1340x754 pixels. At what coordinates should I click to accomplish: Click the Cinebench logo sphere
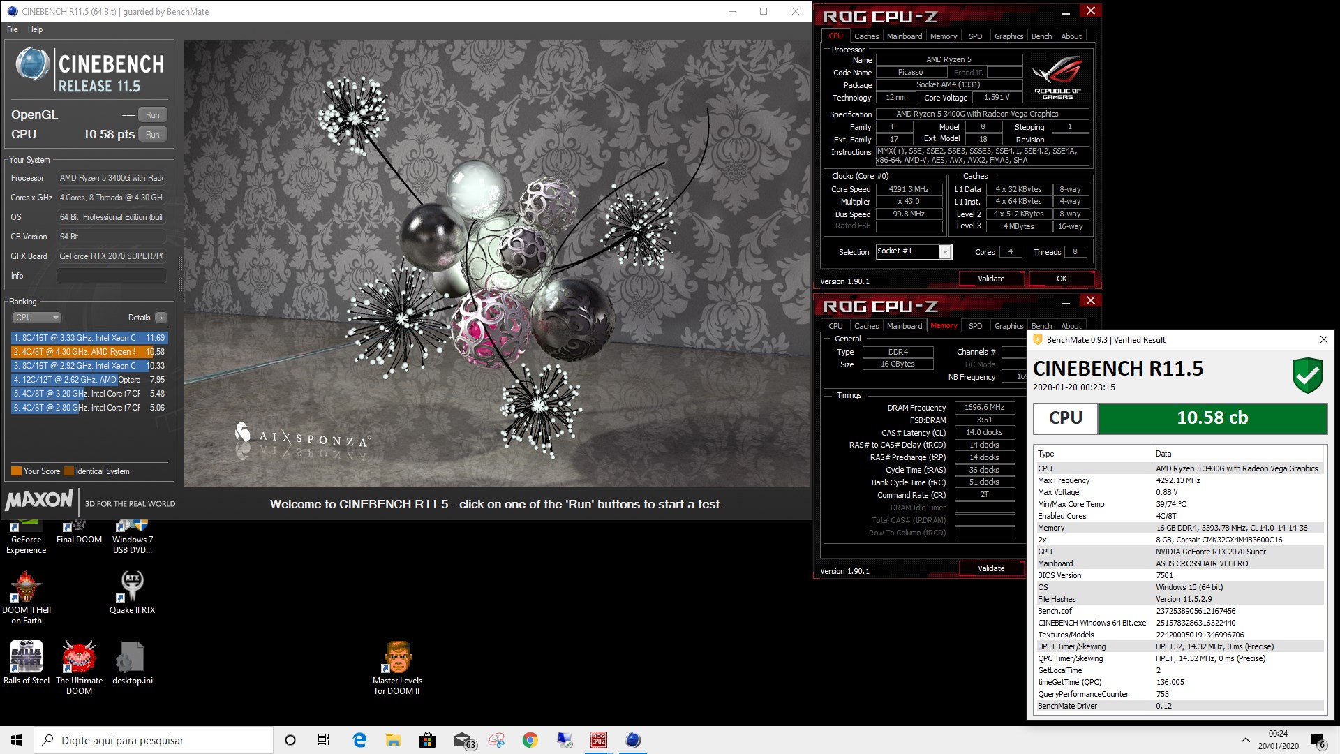(x=32, y=64)
